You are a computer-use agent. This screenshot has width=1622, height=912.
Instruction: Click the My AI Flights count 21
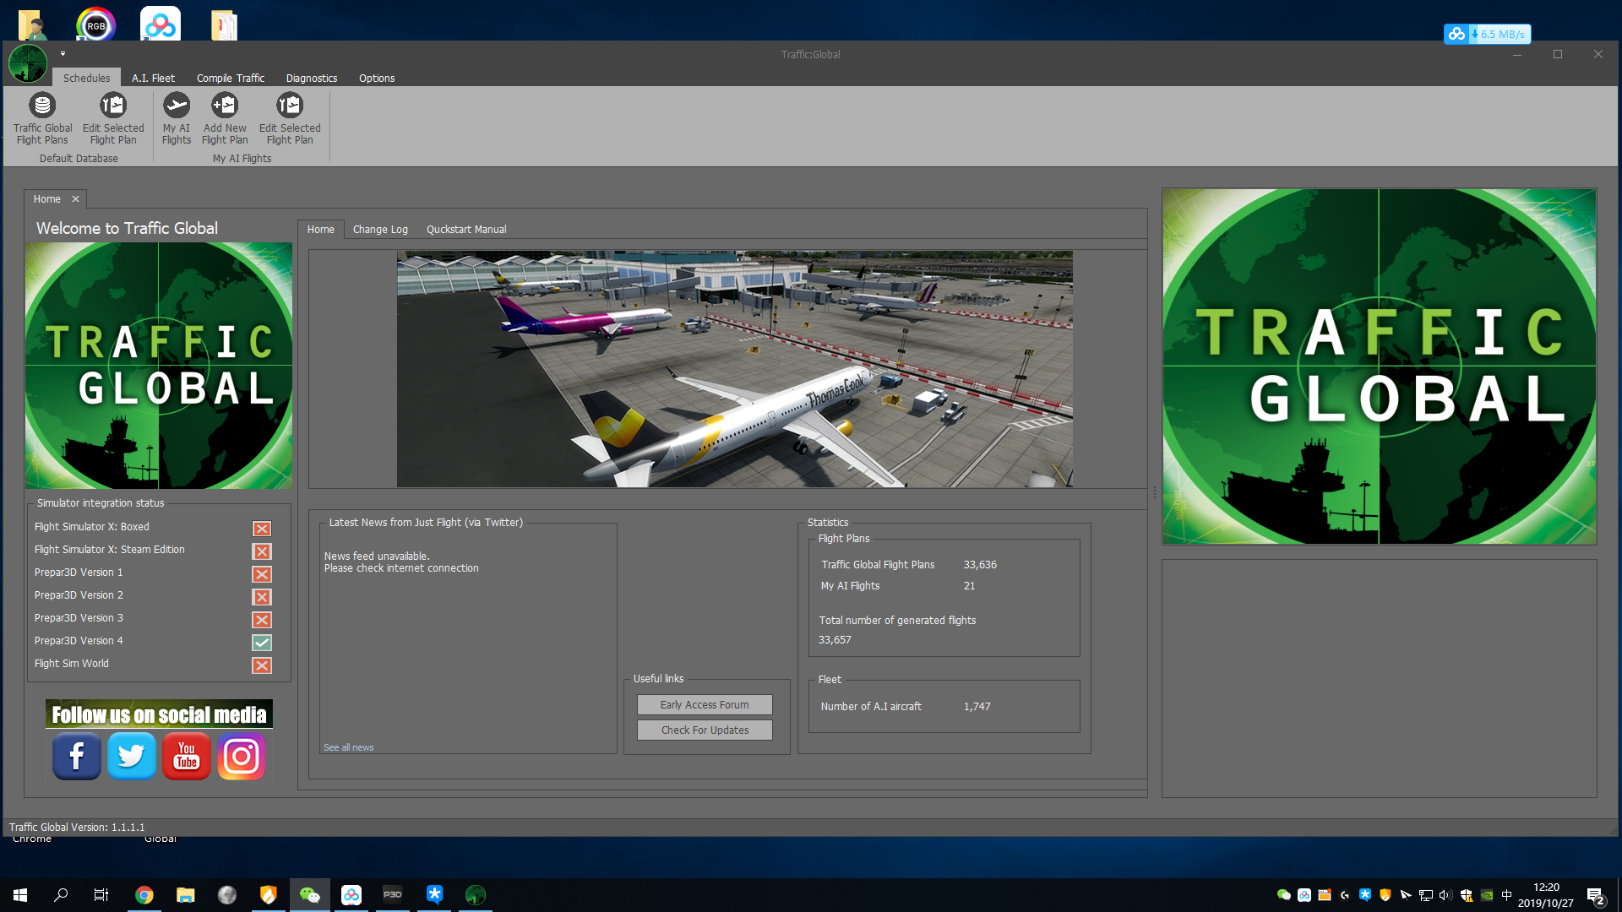point(969,586)
